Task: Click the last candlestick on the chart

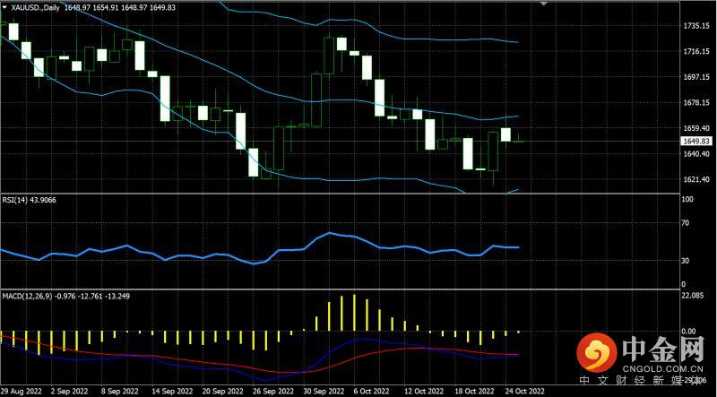Action: (518, 140)
